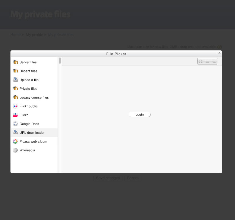Click the Flickr repository icon

[15, 115]
